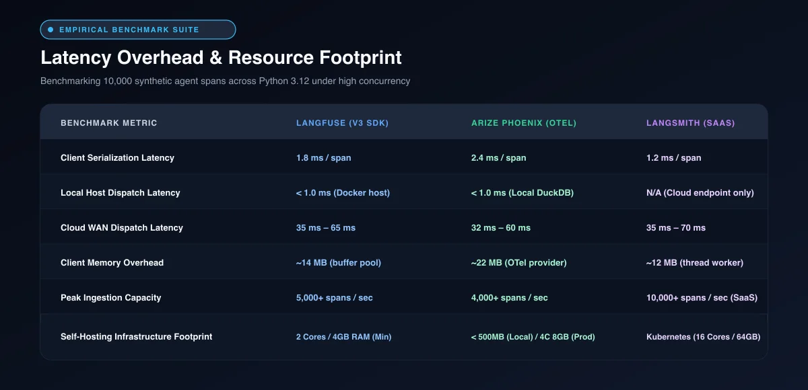Viewport: 808px width, 390px height.
Task: Click the Local Host Dispatch Latency label
Action: pyautogui.click(x=121, y=193)
